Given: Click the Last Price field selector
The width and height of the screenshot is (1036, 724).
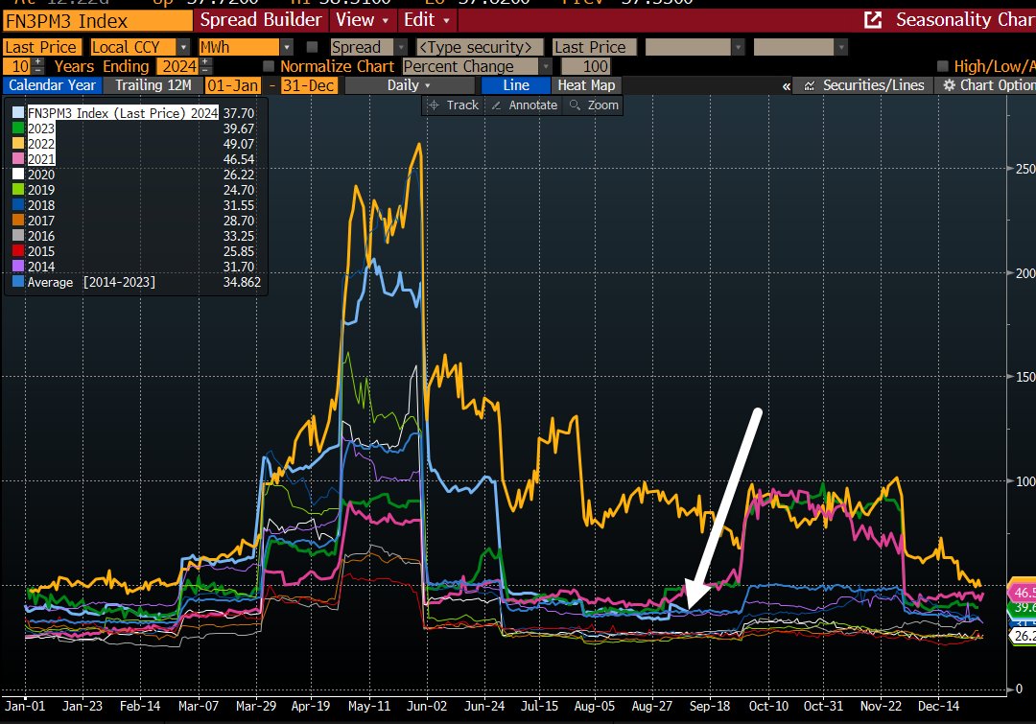Looking at the screenshot, I should [x=42, y=48].
